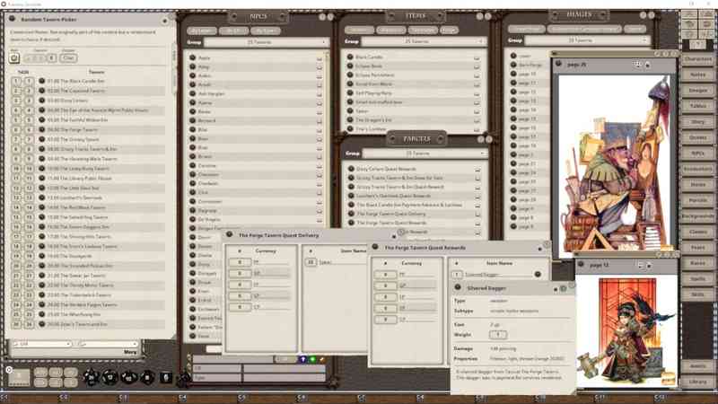Click the Clear button in Tavern Picker
The width and height of the screenshot is (718, 404).
[68, 57]
